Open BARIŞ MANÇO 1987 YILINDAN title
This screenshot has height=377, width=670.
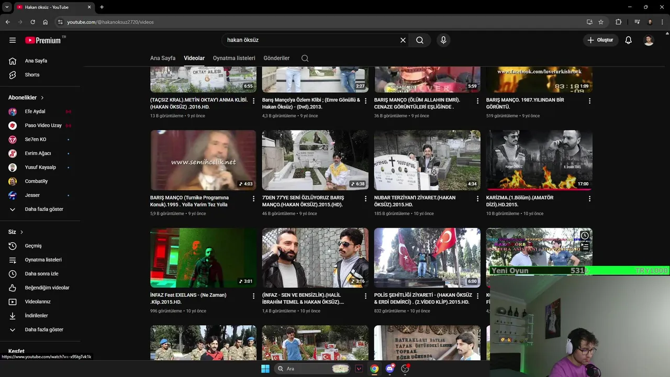525,103
